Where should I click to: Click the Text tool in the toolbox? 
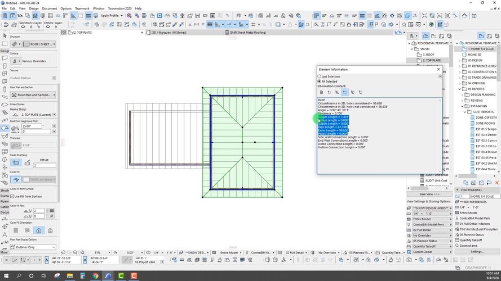point(5,234)
